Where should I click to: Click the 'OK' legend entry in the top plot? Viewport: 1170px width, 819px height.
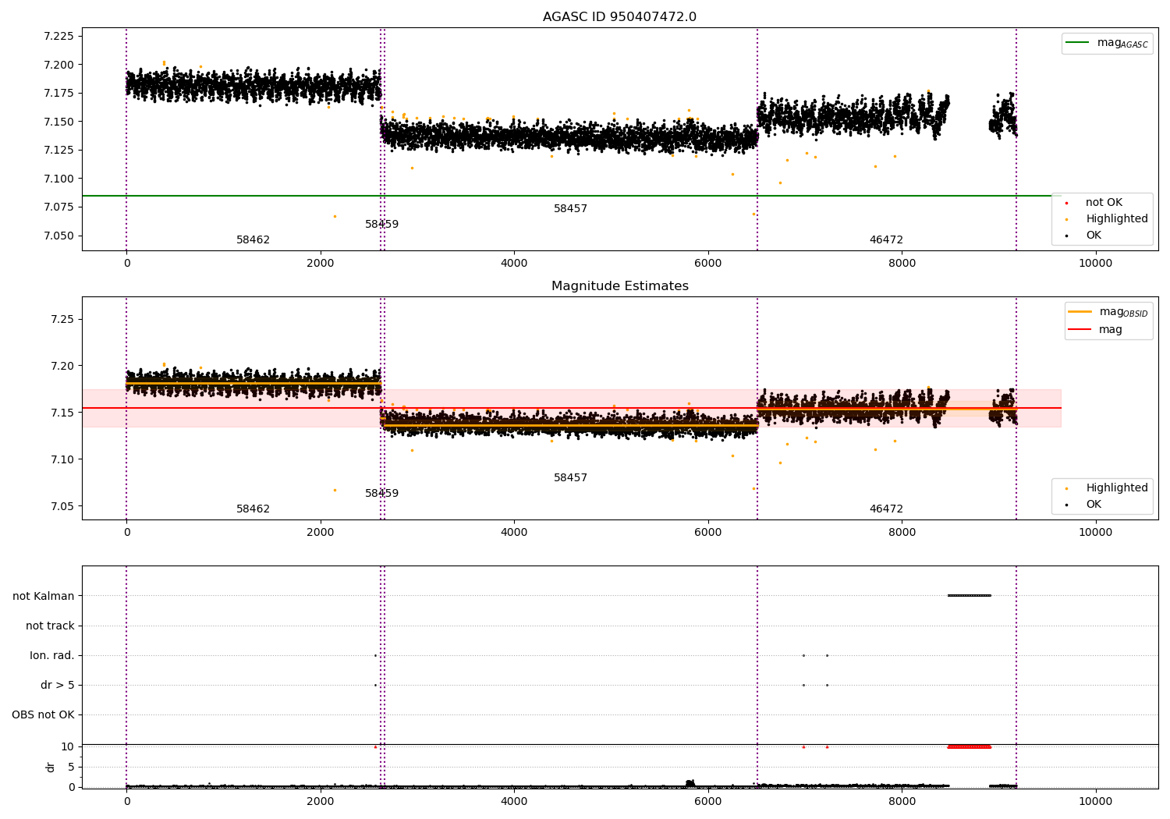tap(1094, 236)
